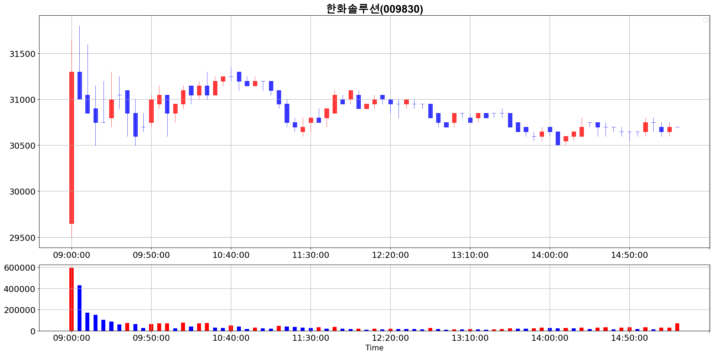Click the 400000 volume axis label
The height and width of the screenshot is (355, 713).
pyautogui.click(x=20, y=289)
